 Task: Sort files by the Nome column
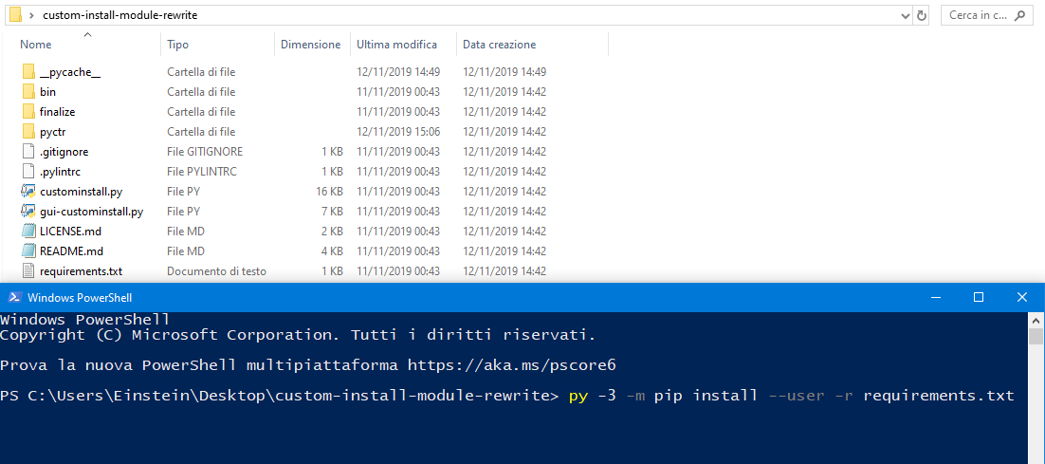pos(35,45)
